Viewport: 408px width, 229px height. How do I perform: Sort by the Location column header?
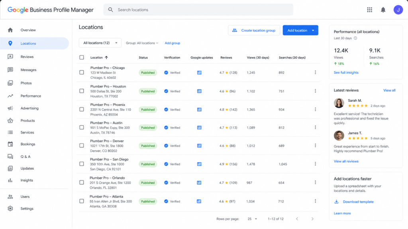tap(99, 58)
